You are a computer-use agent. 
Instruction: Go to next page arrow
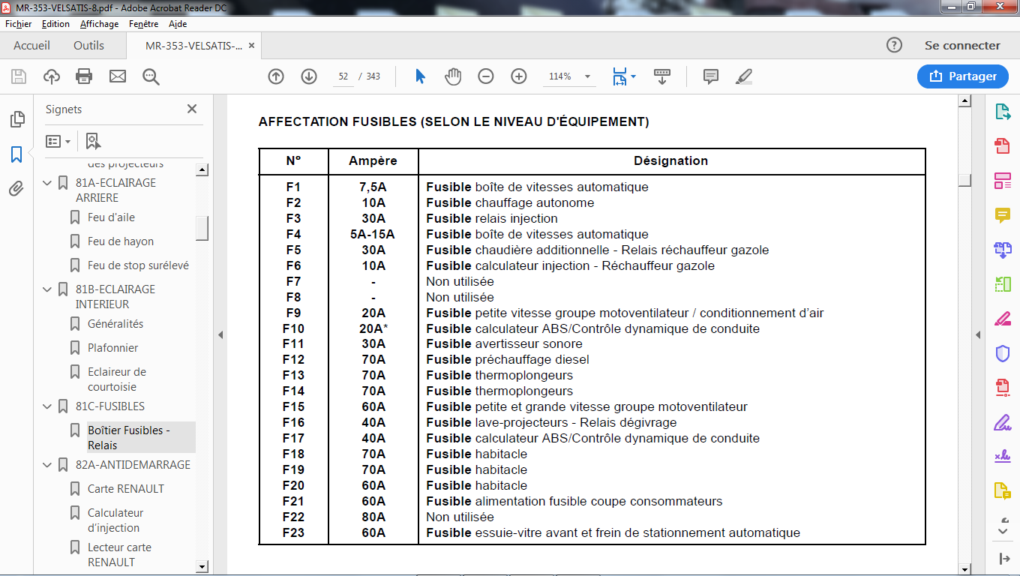(x=309, y=76)
